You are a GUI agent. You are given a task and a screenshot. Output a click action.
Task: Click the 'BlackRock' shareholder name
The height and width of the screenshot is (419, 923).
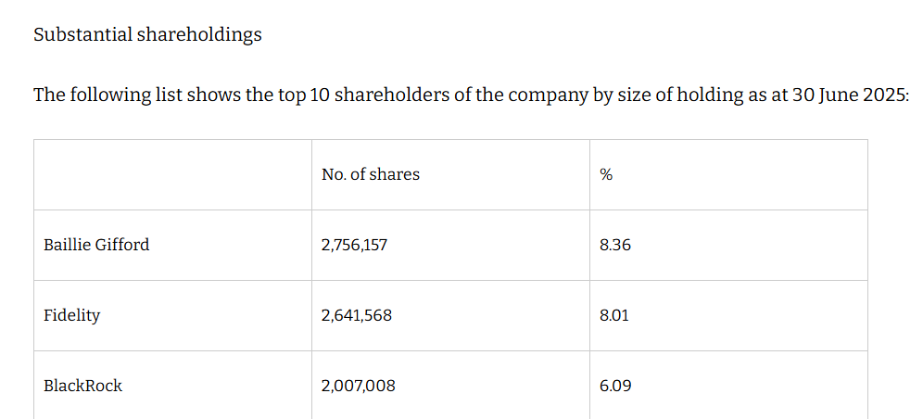(82, 386)
